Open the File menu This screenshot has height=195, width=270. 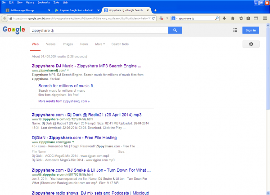(4, 2)
